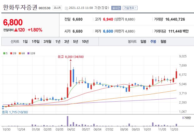Select the 1년 line chart tab
Screen dimensions: 194x135
pyautogui.click(x=58, y=41)
